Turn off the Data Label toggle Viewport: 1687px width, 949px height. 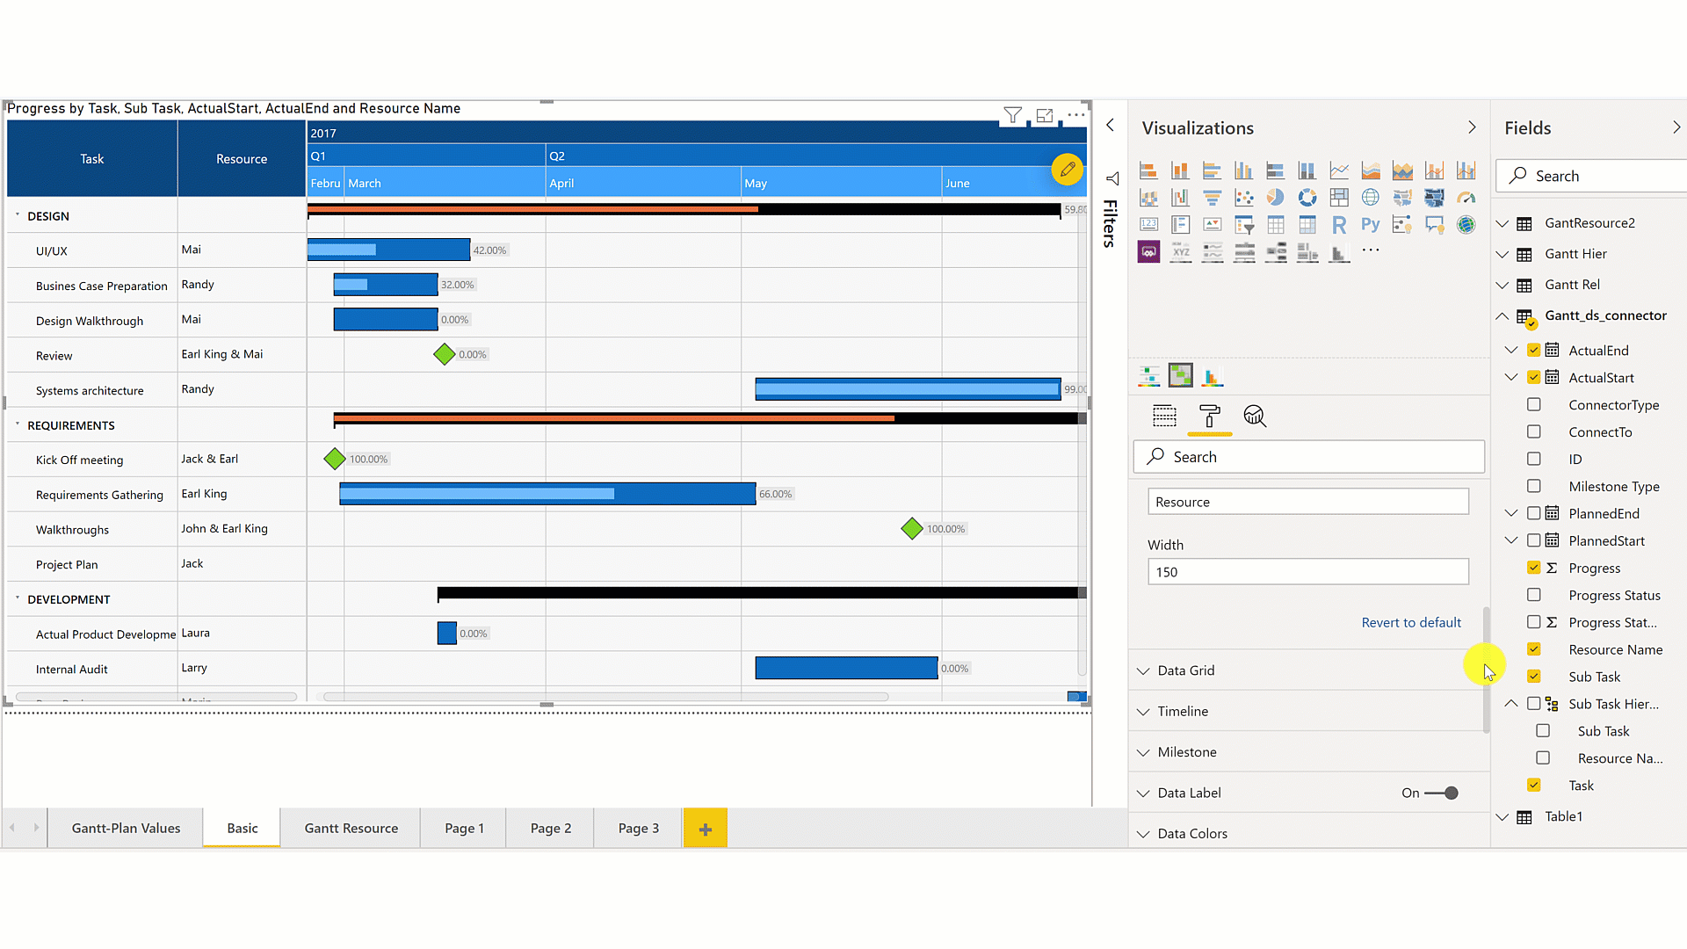(1441, 793)
